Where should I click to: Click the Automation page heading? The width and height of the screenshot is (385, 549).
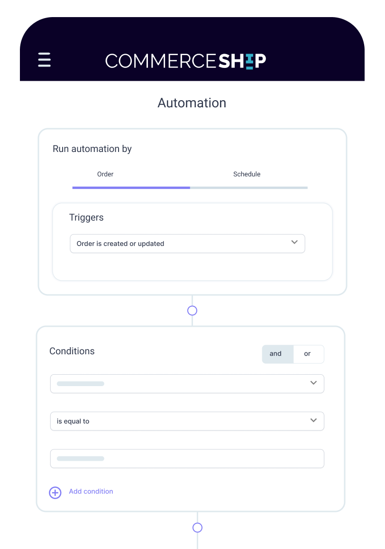pyautogui.click(x=192, y=103)
